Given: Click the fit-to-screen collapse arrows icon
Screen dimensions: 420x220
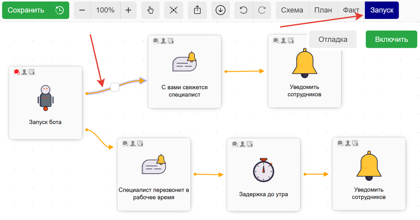Looking at the screenshot, I should click(x=174, y=10).
